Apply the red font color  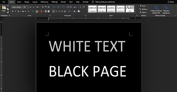point(41,11)
